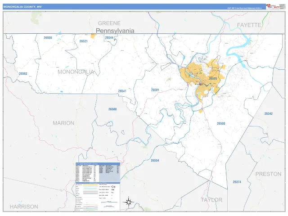Select the 'Pennsylvania' state label
288x216 pixels.
115,31
